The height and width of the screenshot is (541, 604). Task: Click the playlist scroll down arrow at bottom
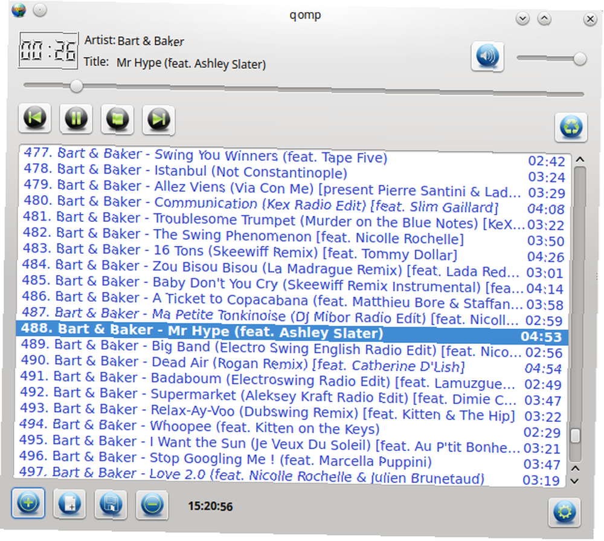click(574, 481)
